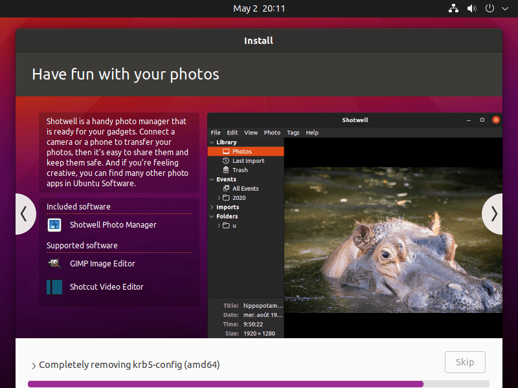Click the installation progress bar
Image resolution: width=518 pixels, height=388 pixels.
(x=258, y=384)
